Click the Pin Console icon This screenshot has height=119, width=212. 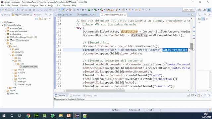click(x=188, y=96)
